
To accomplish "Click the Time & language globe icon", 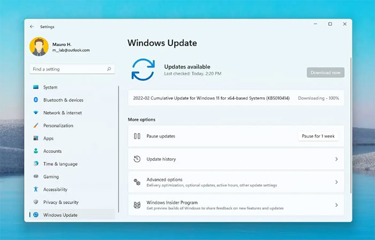I will (36, 164).
